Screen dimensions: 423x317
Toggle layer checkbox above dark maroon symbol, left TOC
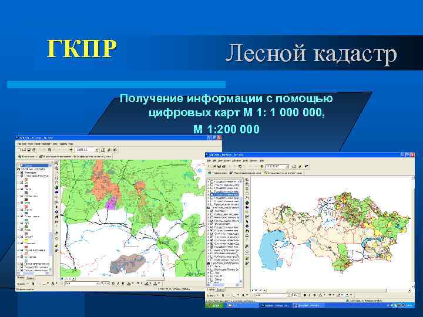click(22, 196)
